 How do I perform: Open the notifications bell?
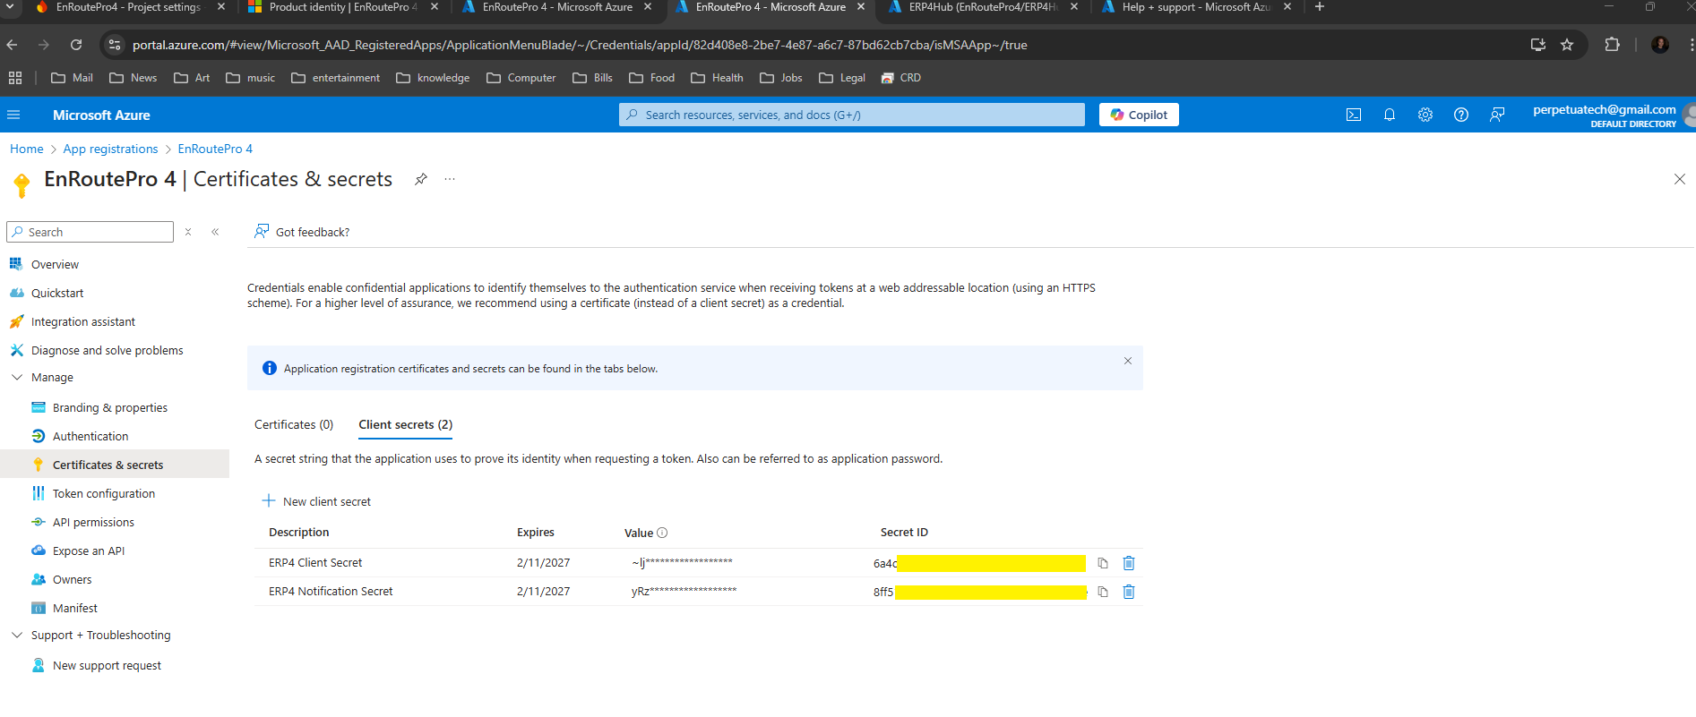tap(1390, 115)
